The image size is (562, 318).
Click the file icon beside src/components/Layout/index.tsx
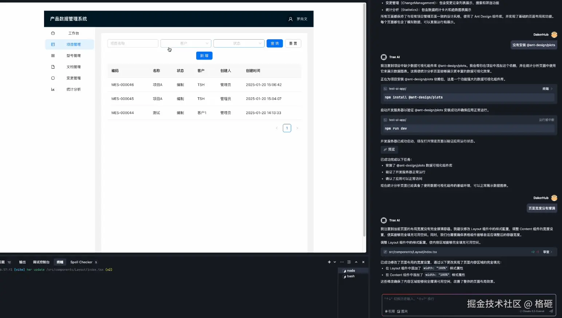pos(385,252)
